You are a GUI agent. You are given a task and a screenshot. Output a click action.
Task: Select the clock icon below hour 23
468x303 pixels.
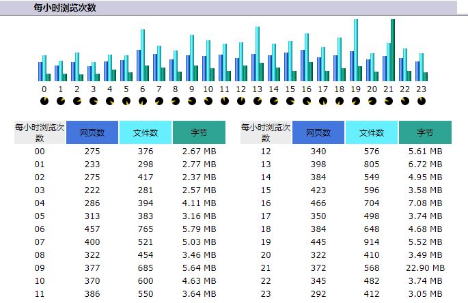(422, 101)
